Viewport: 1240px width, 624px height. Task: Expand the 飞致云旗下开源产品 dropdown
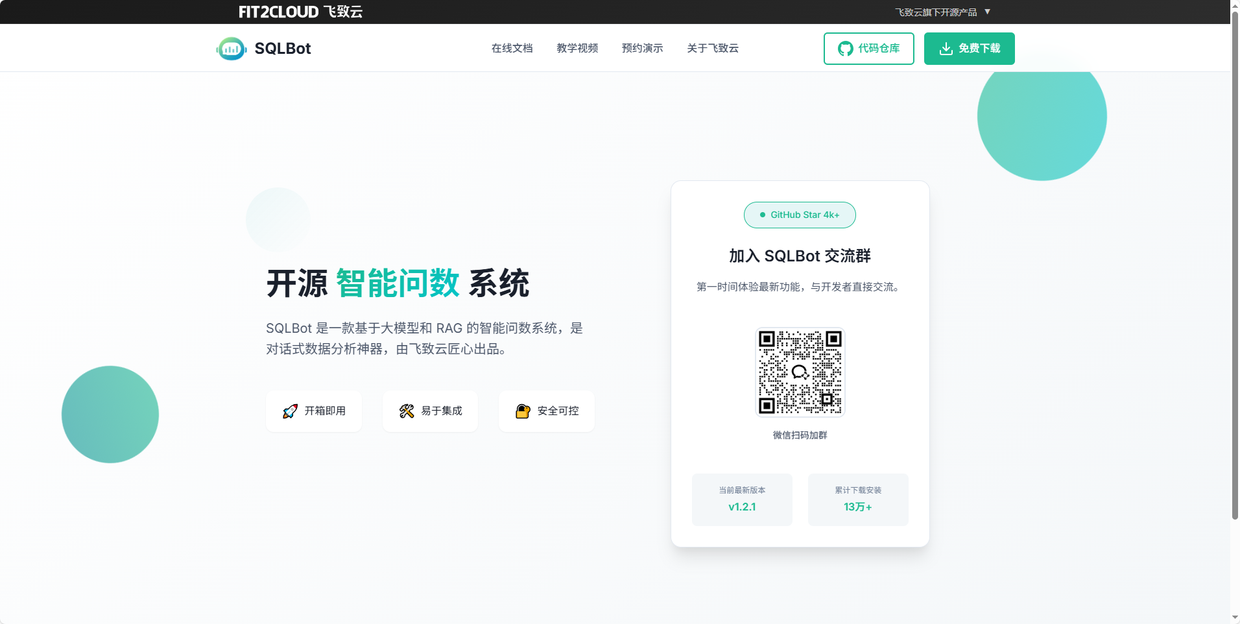pos(936,12)
